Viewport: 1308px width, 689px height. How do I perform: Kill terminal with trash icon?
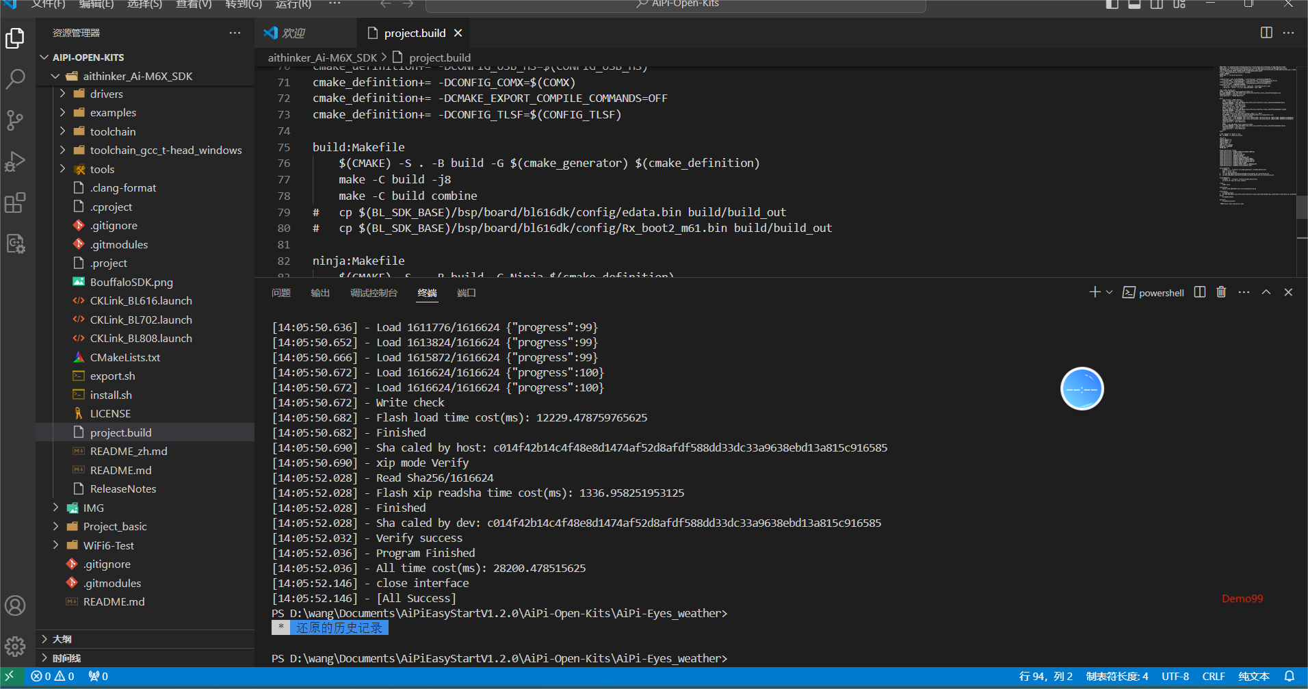pyautogui.click(x=1221, y=292)
